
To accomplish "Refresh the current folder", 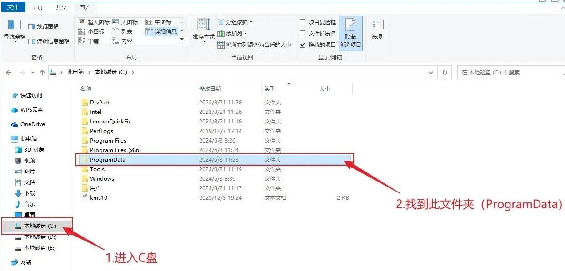I will click(x=445, y=73).
